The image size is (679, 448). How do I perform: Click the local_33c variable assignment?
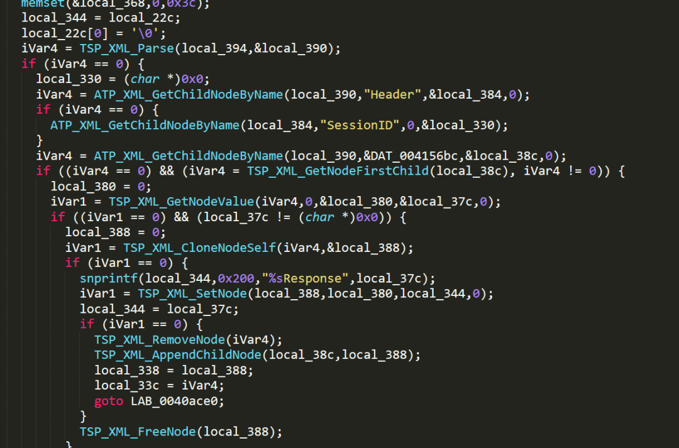pos(159,385)
